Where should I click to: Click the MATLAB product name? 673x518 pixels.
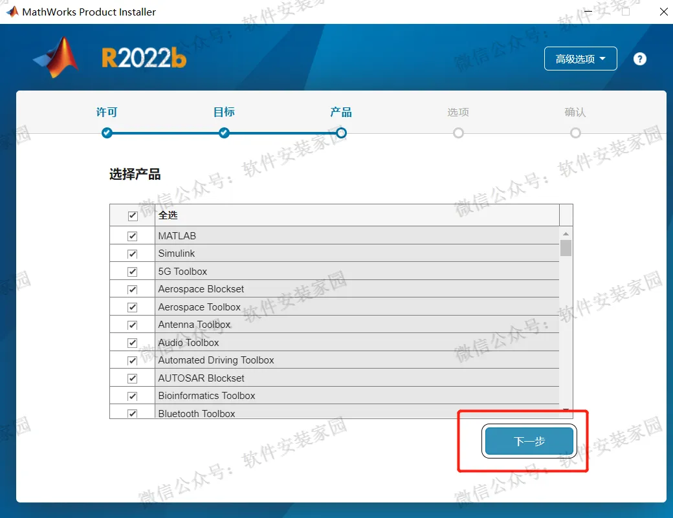click(x=177, y=236)
